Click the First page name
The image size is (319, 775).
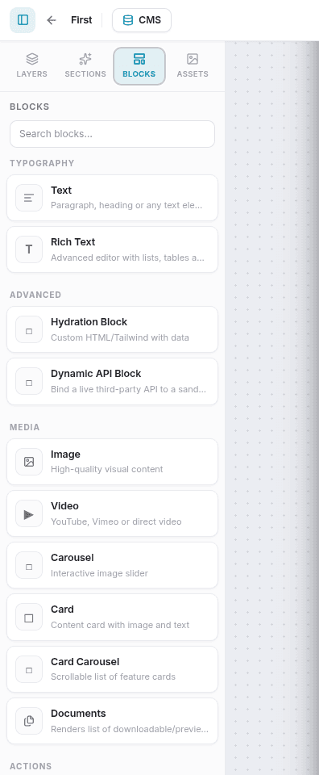81,20
